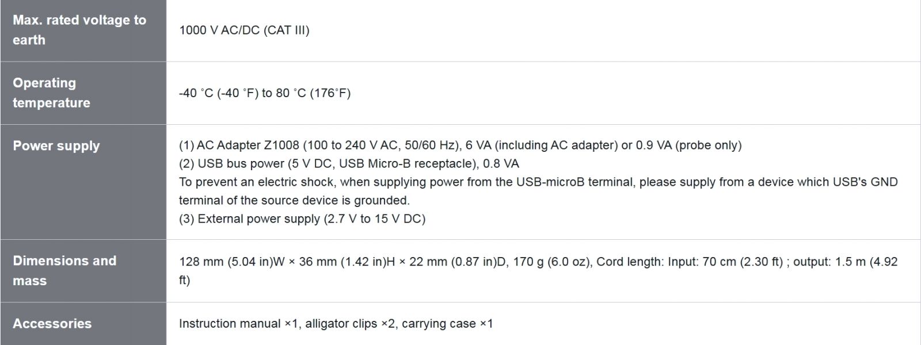Click the "170 g (6.0 oz)" mass value
Image resolution: width=921 pixels, height=345 pixels.
[551, 262]
